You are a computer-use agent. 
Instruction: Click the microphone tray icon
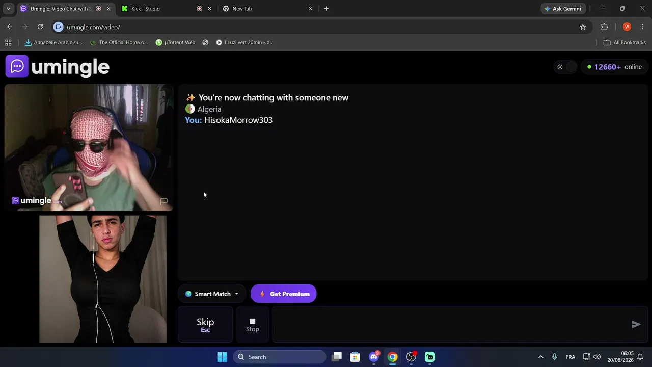(x=555, y=357)
